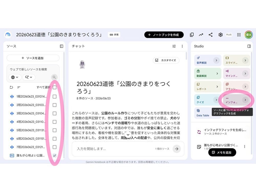Click audio icon of 4班20260623 source
The width and height of the screenshot is (256, 192).
12,122
